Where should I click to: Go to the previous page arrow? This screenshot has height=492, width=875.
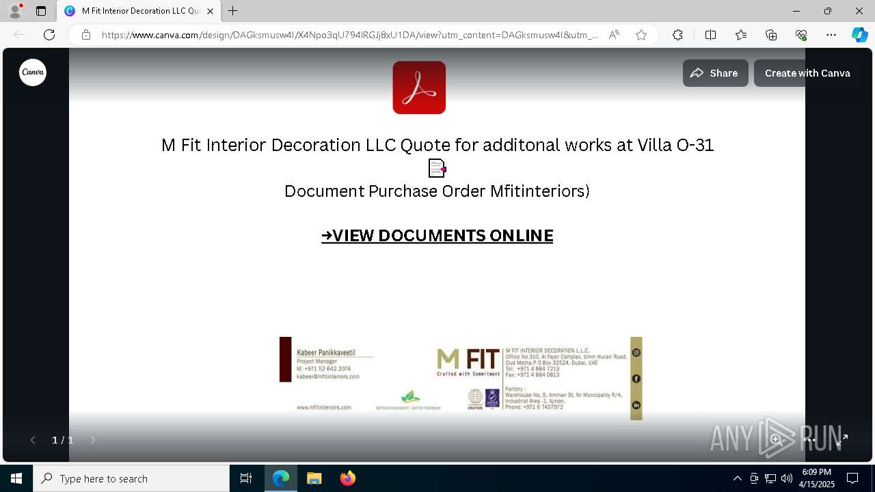[x=33, y=440]
